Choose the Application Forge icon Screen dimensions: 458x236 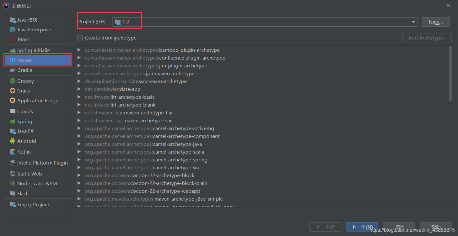pyautogui.click(x=13, y=101)
